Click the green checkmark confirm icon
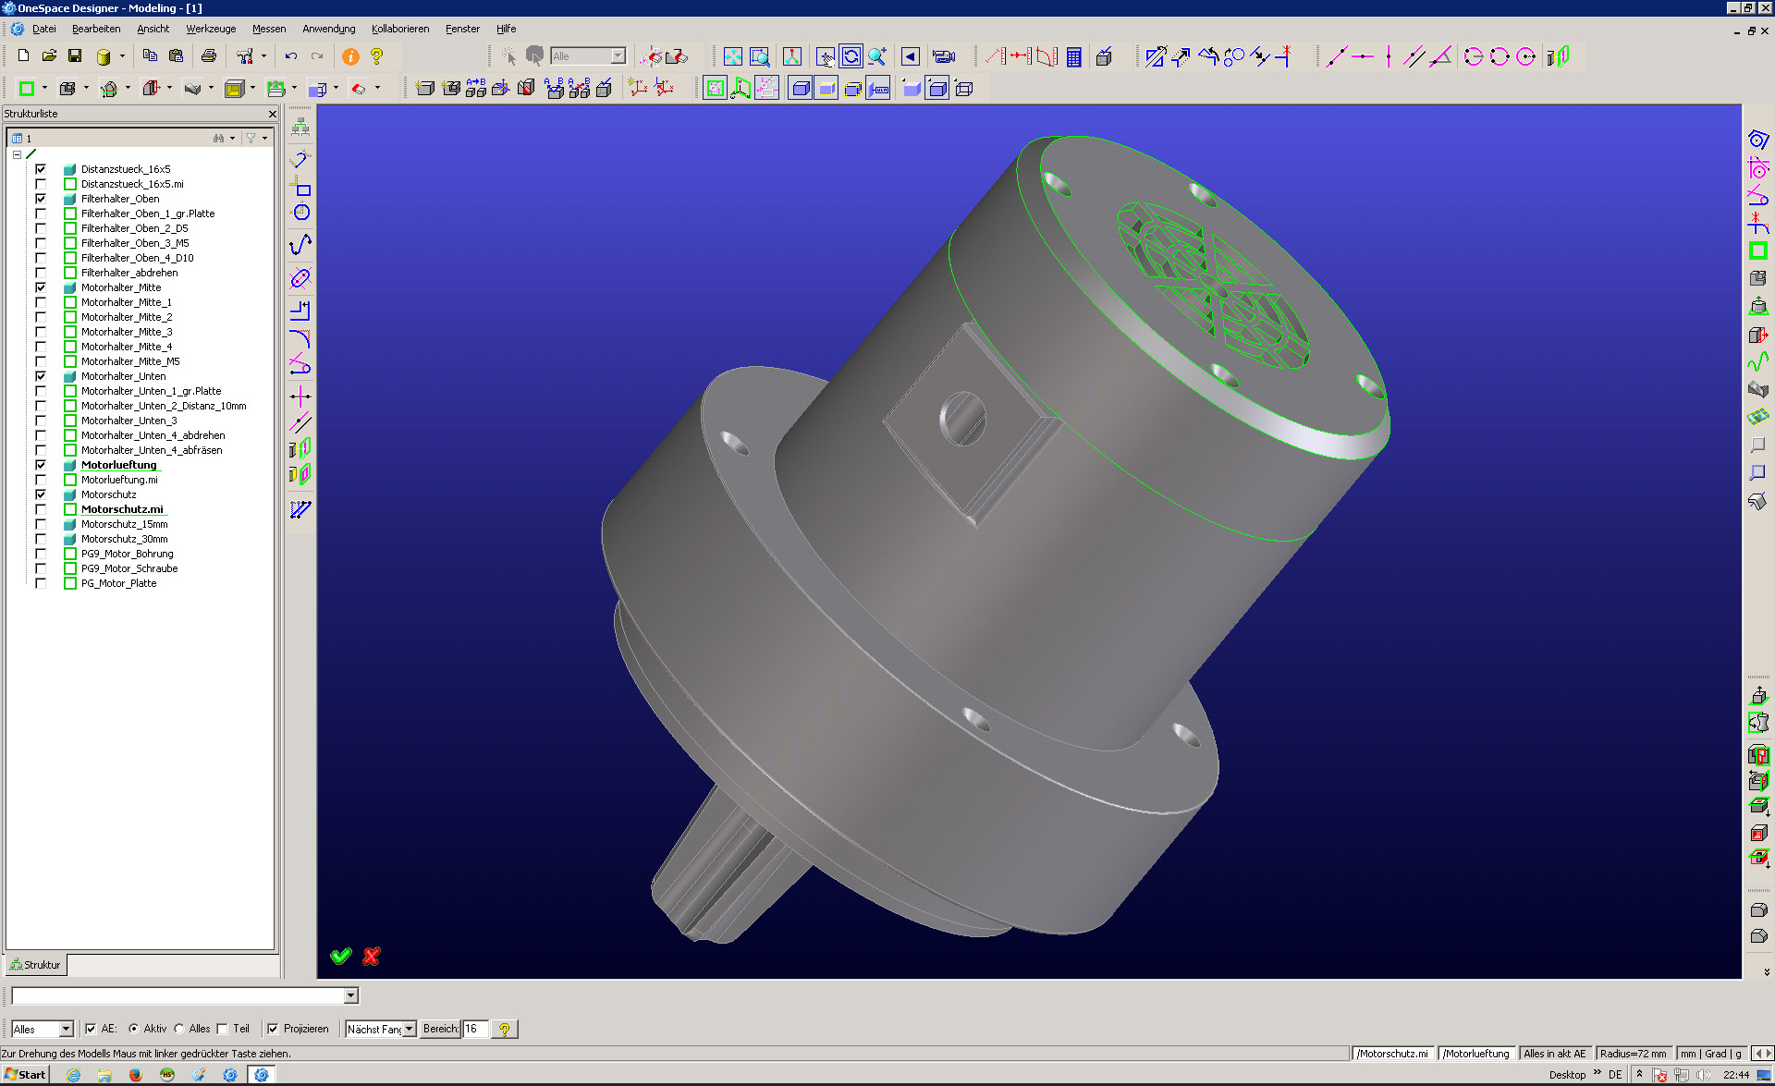The image size is (1775, 1086). (x=341, y=956)
